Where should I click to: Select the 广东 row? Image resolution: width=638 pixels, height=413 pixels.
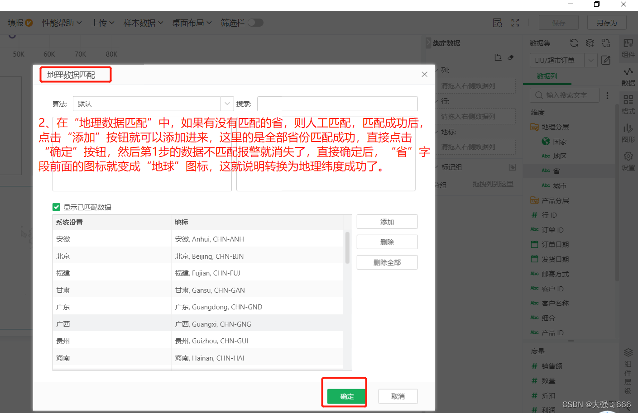[197, 307]
